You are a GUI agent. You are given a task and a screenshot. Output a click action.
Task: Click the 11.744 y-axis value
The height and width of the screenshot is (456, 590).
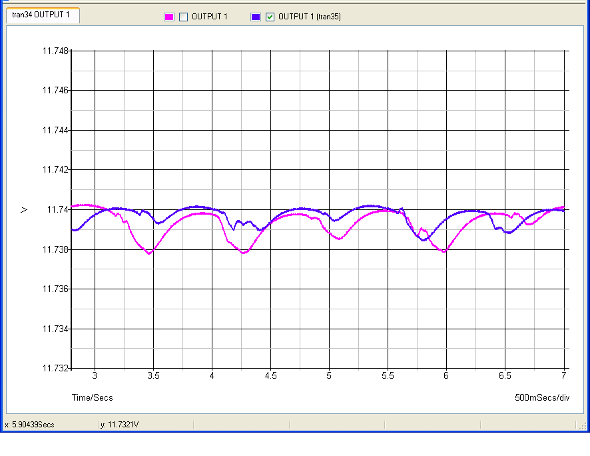[55, 130]
